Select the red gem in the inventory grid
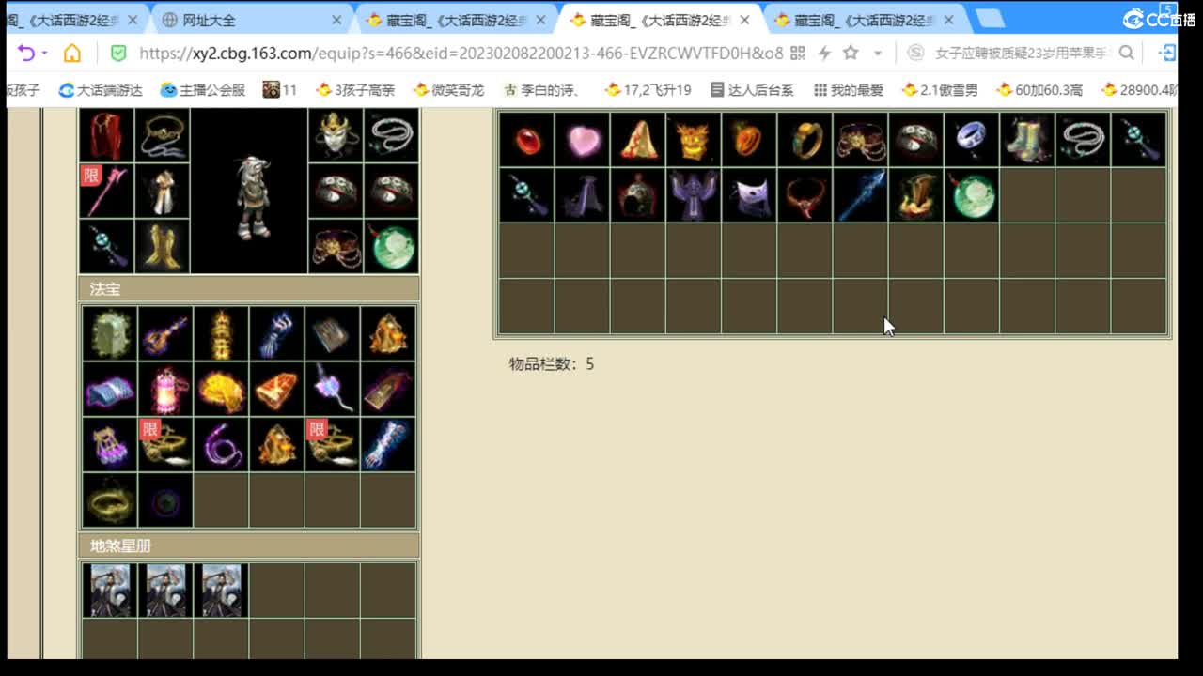This screenshot has height=676, width=1203. pyautogui.click(x=526, y=140)
